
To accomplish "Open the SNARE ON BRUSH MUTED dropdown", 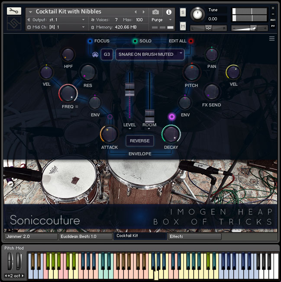I will [x=150, y=54].
